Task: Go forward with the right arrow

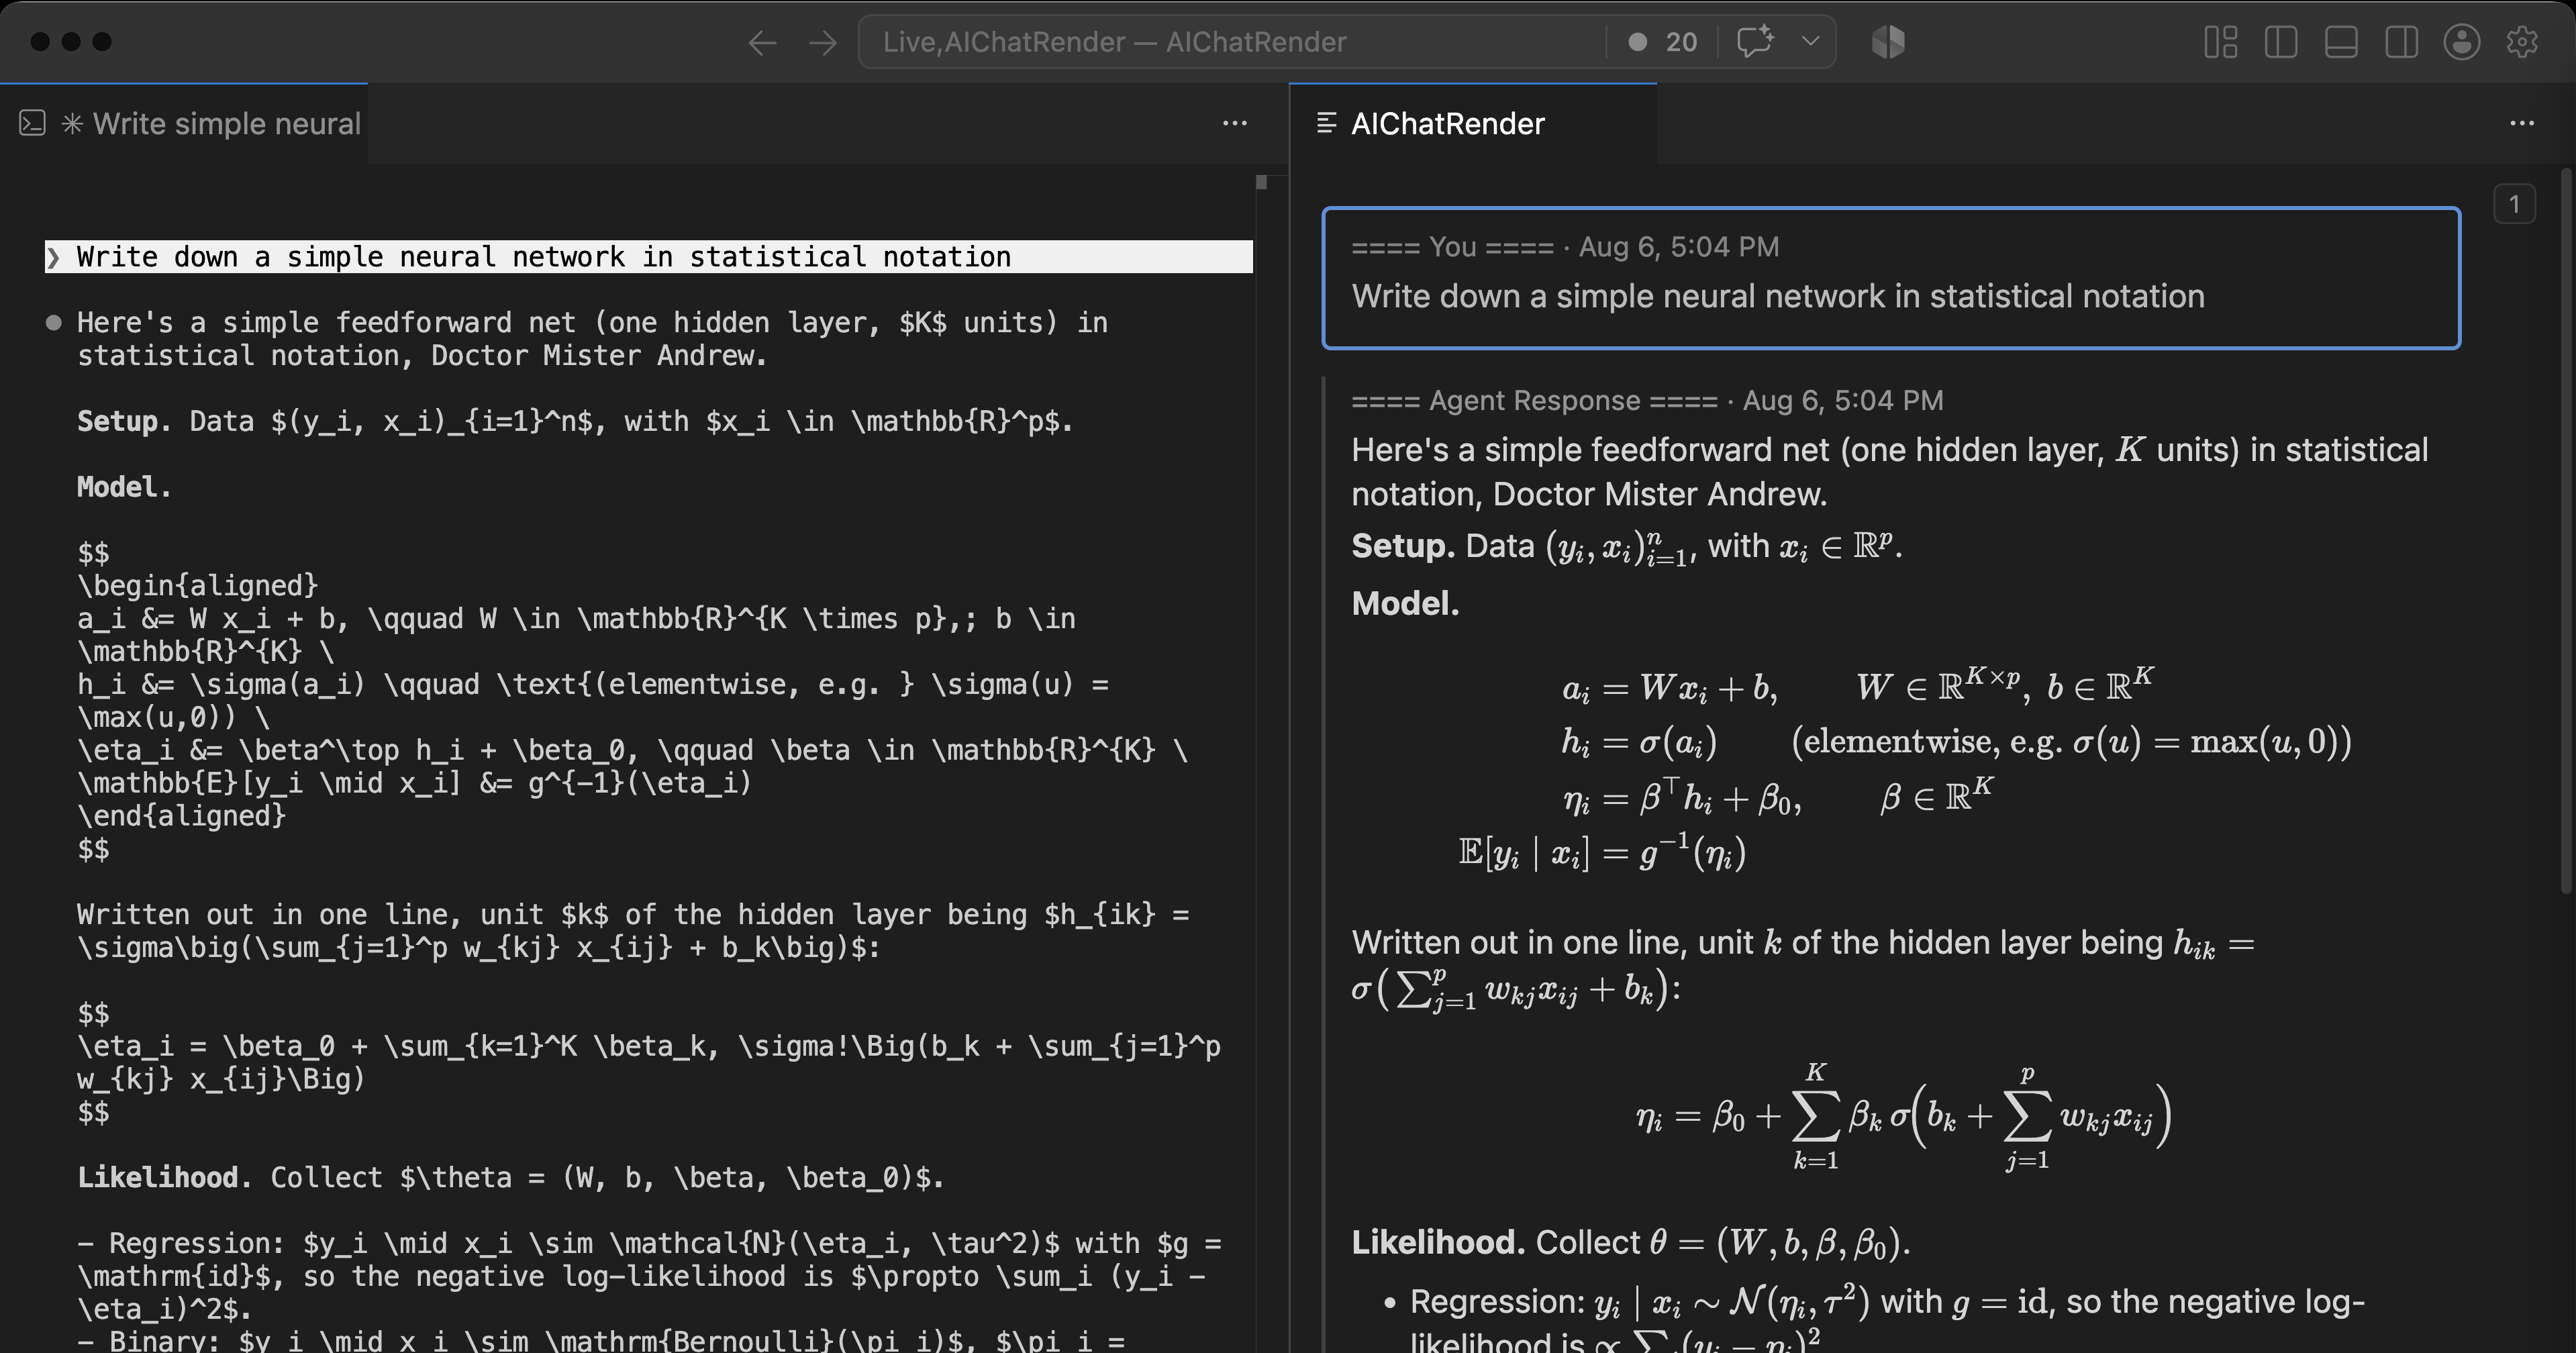Action: click(823, 42)
